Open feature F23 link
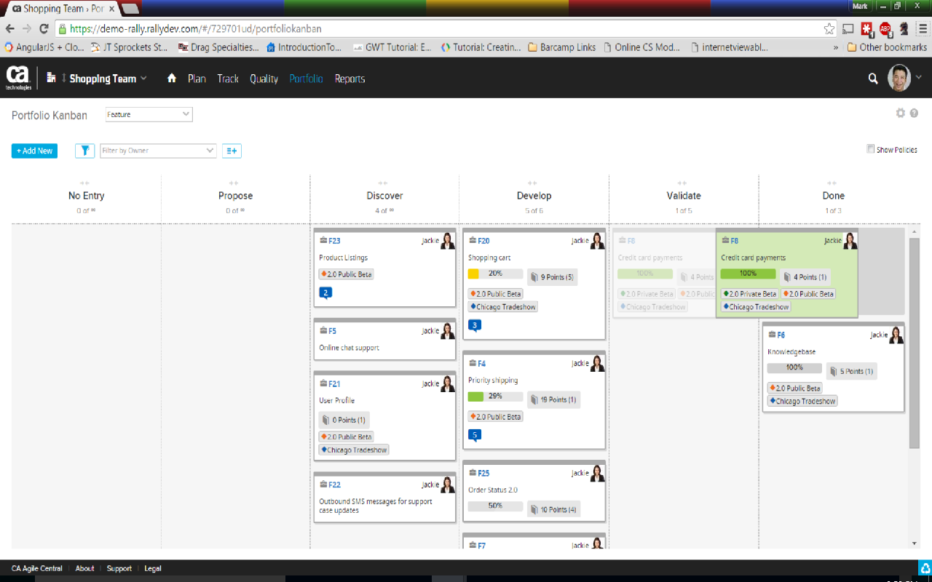 pyautogui.click(x=334, y=241)
